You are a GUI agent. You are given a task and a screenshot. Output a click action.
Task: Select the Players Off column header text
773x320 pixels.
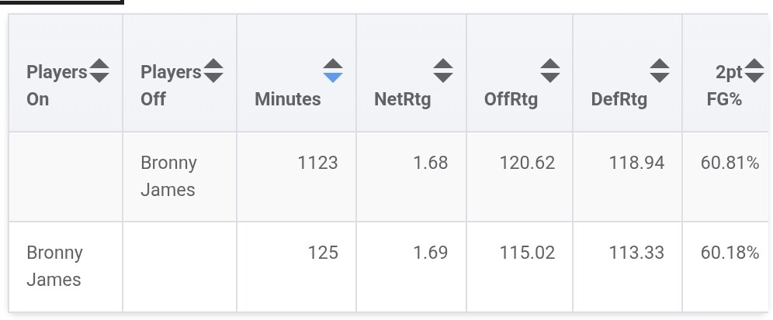tap(170, 85)
